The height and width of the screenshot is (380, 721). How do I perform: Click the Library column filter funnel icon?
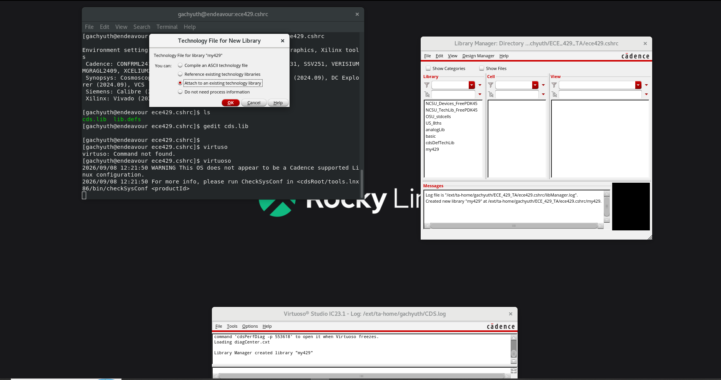point(427,85)
